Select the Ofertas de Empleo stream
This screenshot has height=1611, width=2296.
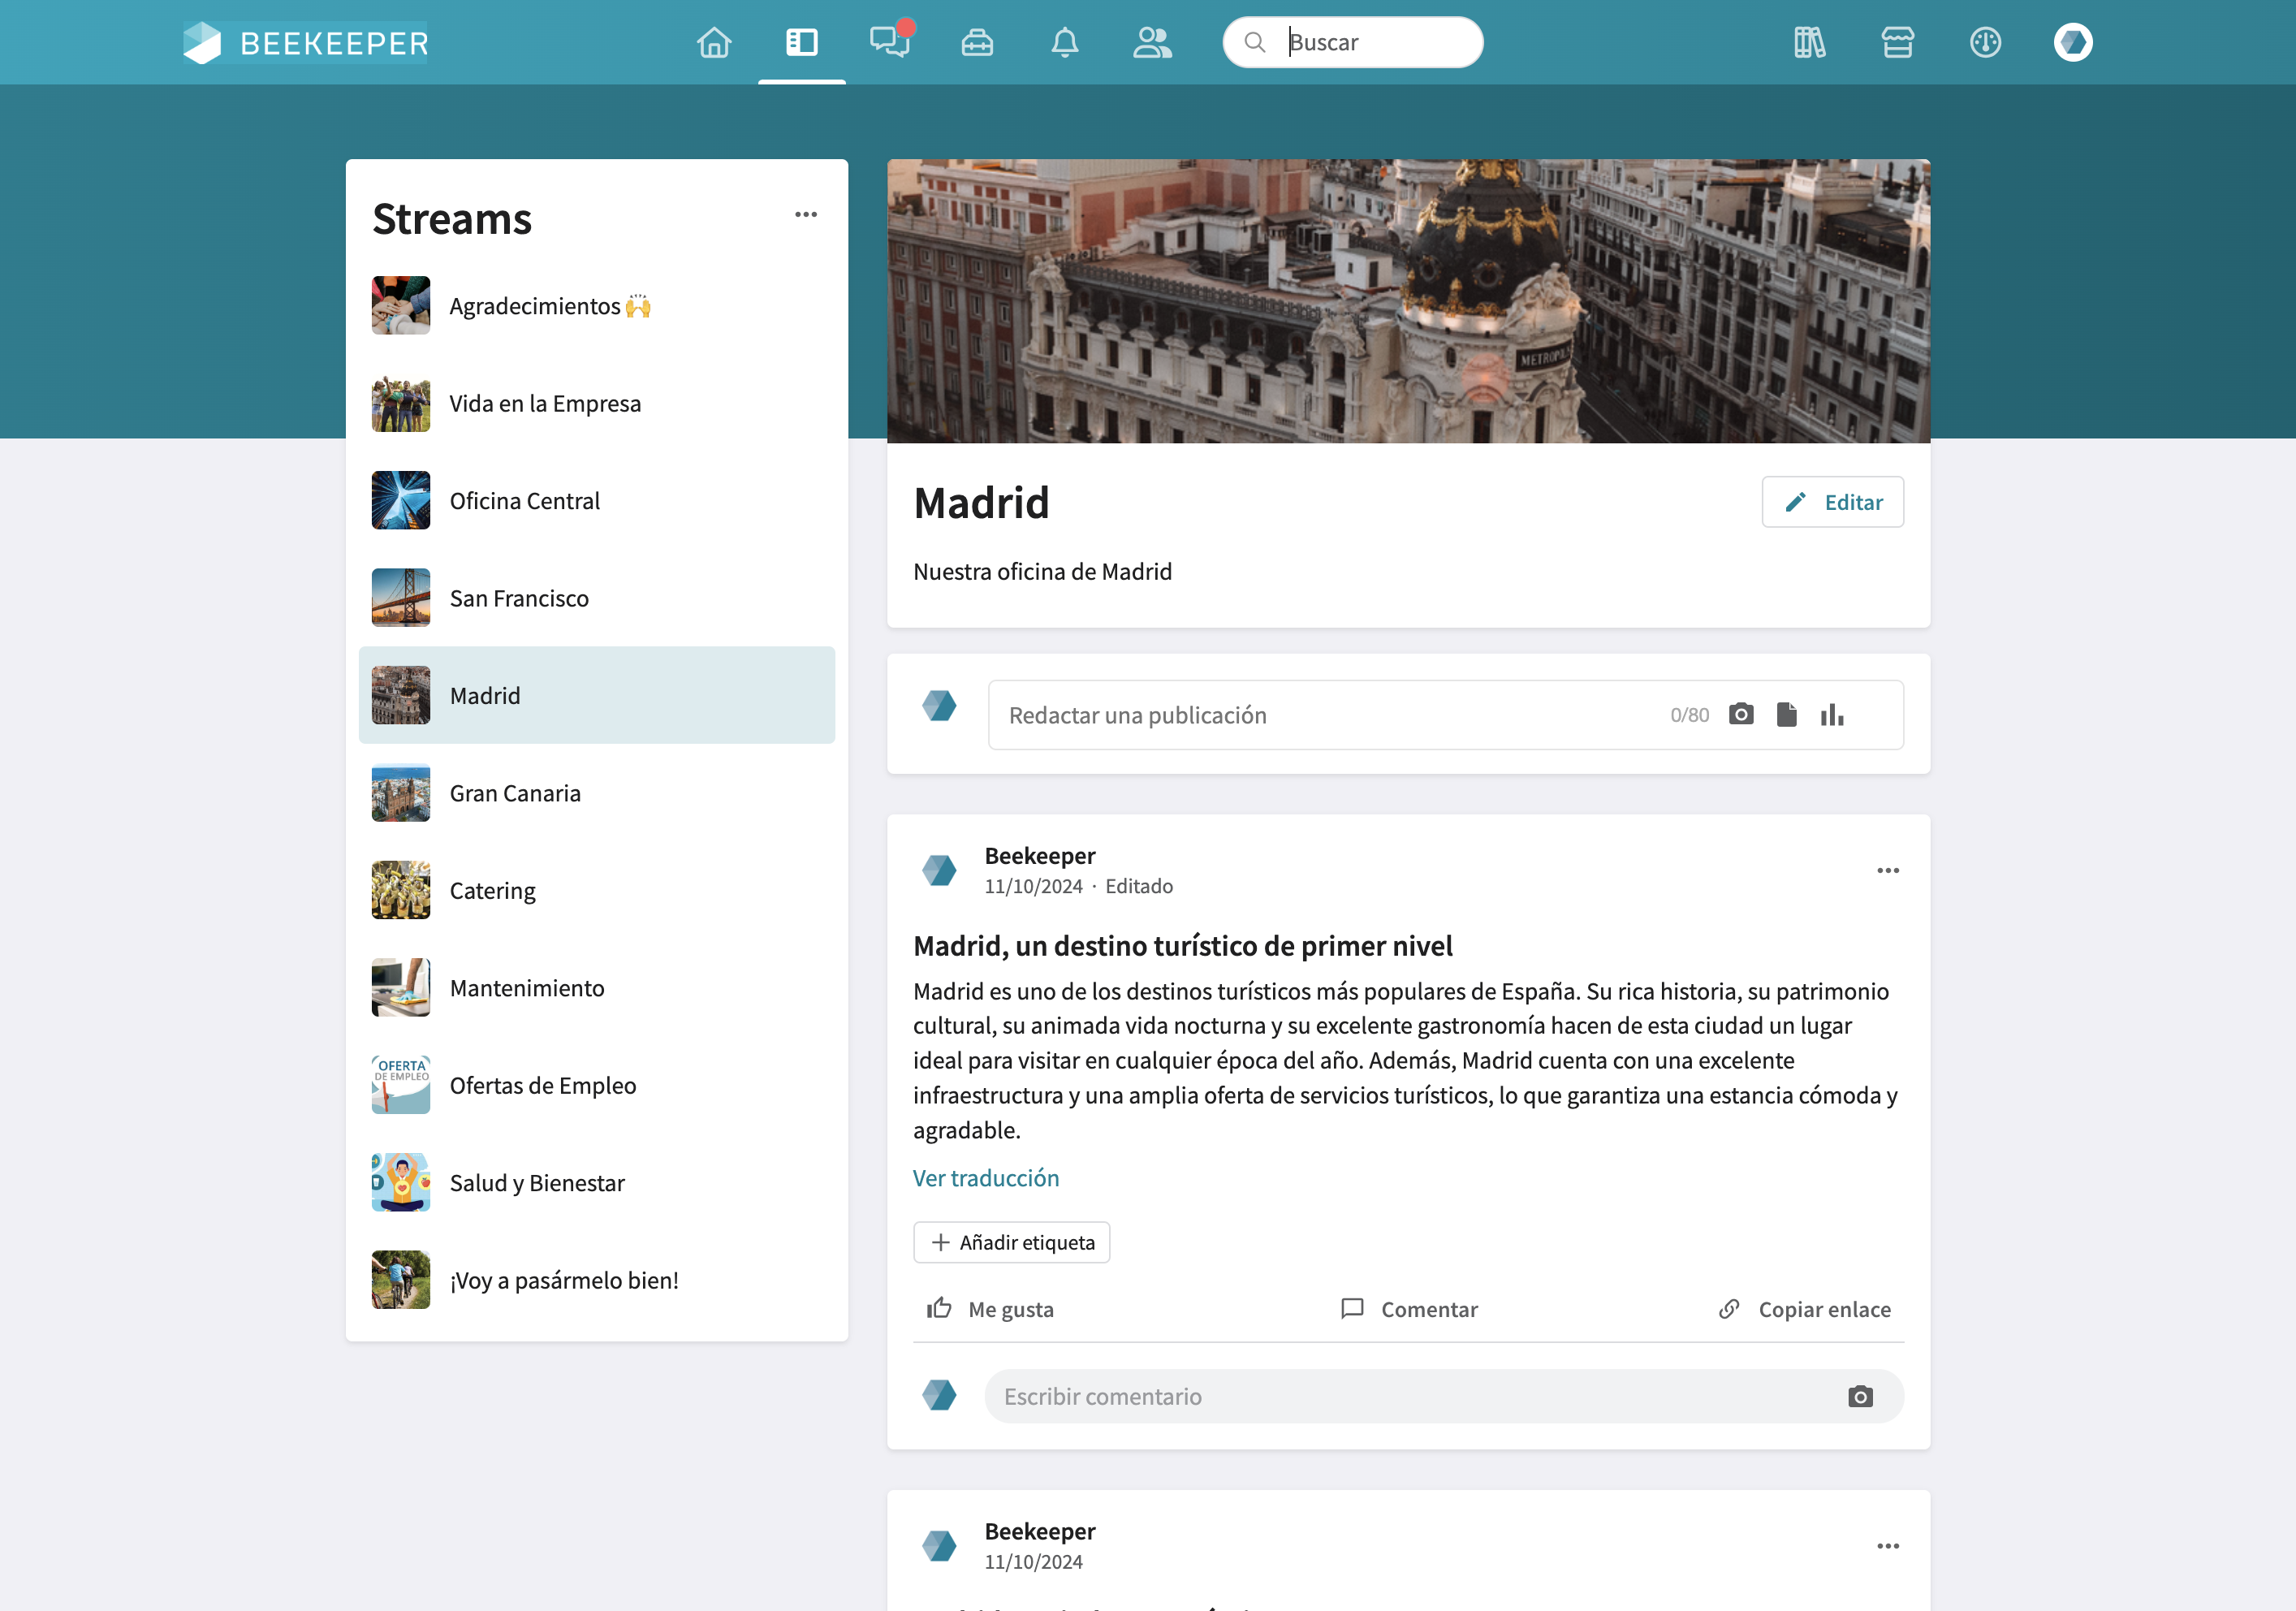point(542,1085)
